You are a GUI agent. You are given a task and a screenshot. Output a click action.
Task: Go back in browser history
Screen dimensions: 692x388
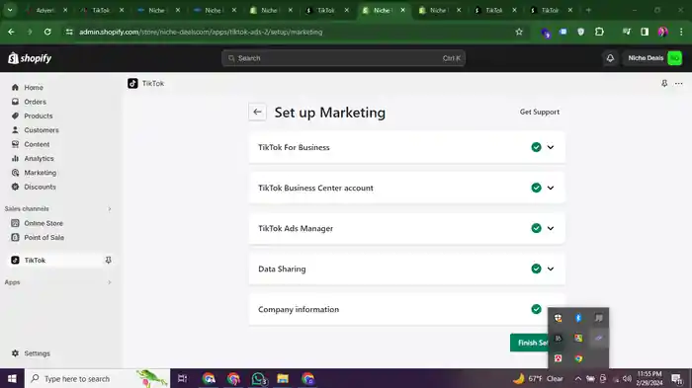(11, 32)
